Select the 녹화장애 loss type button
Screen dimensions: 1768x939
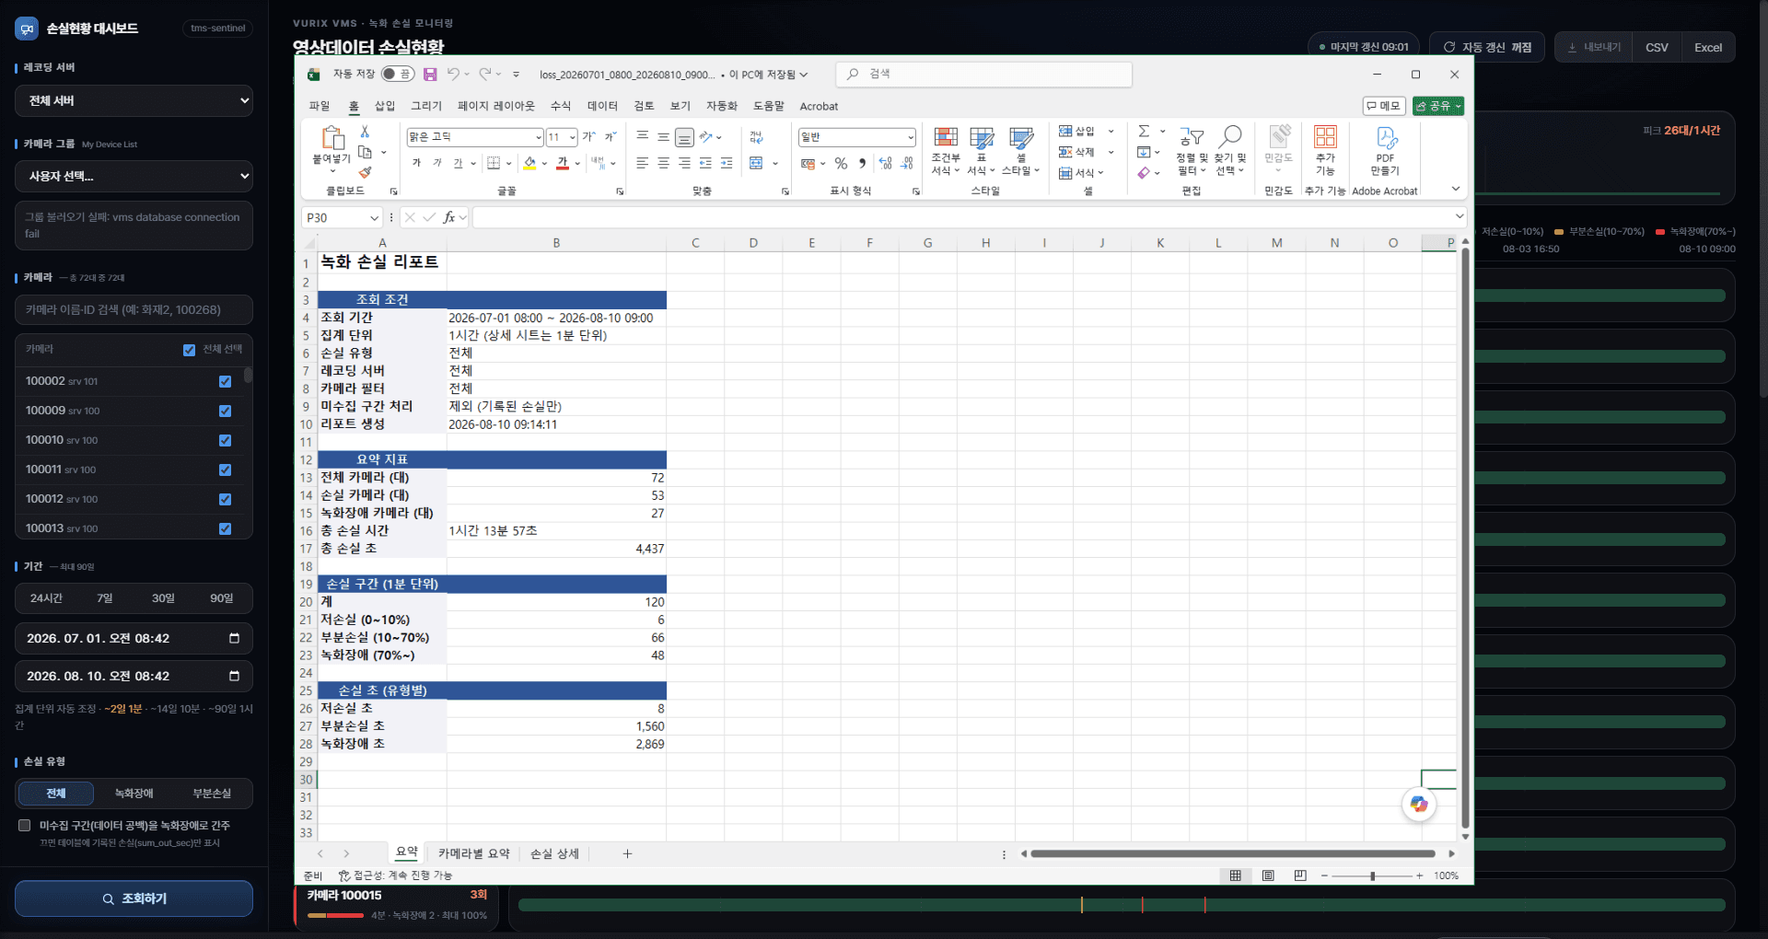(134, 794)
